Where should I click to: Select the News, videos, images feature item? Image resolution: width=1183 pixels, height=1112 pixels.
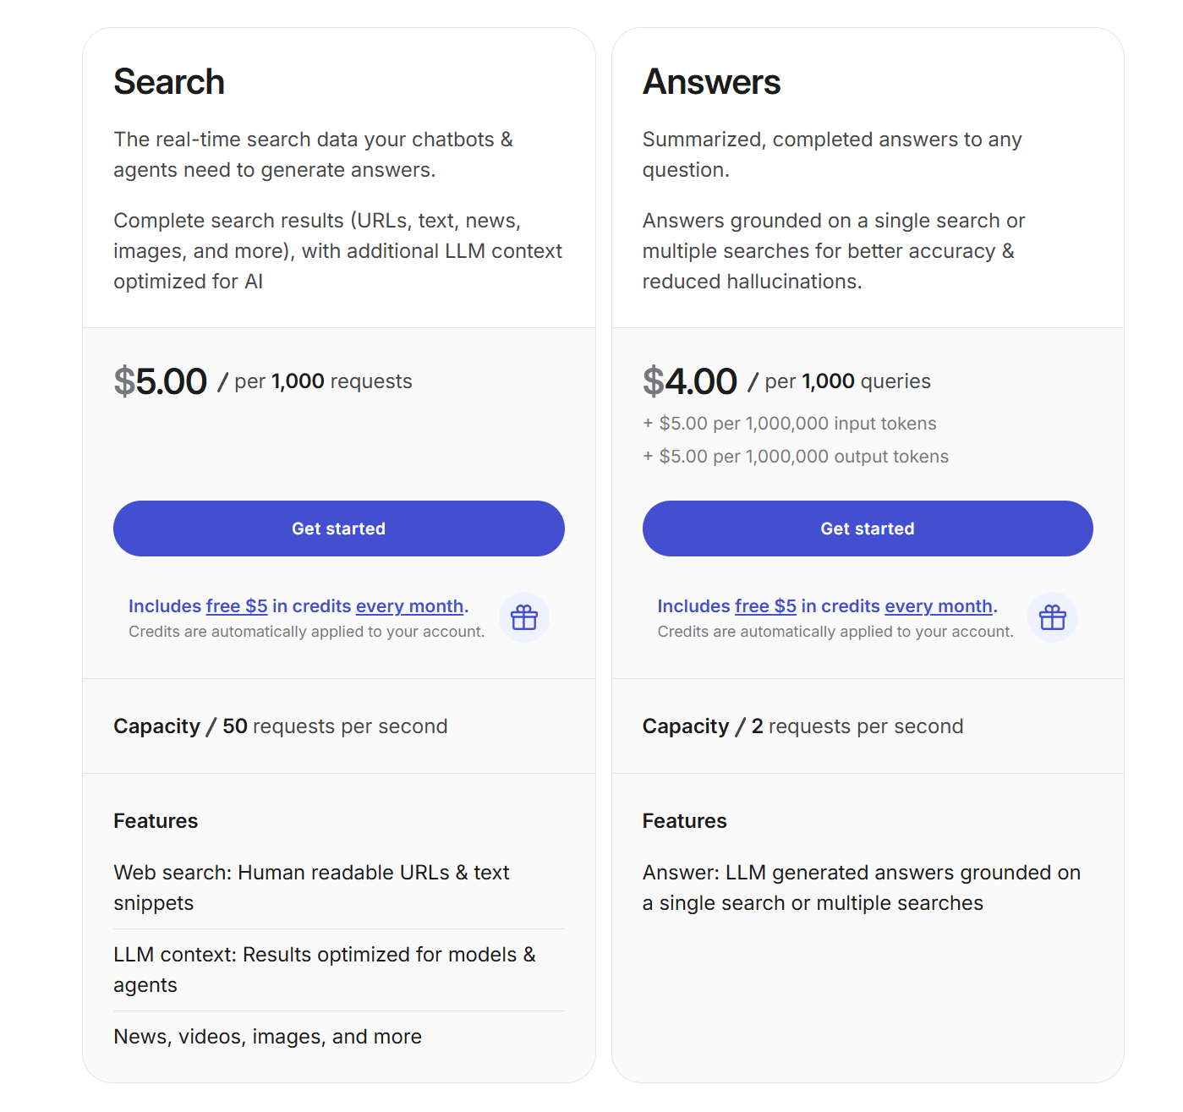pyautogui.click(x=267, y=1037)
